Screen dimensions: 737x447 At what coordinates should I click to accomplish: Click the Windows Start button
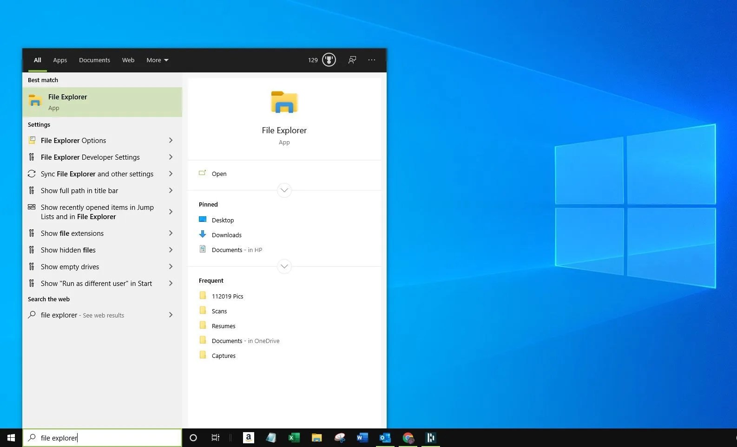click(11, 438)
